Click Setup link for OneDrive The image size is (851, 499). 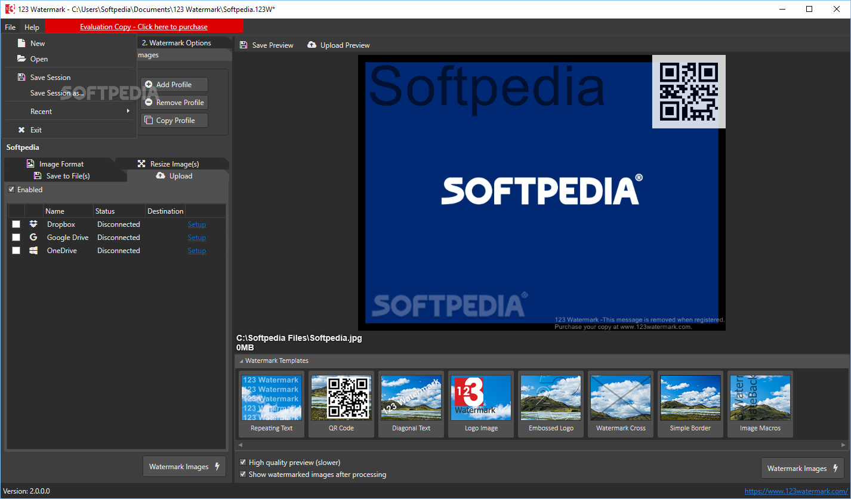click(197, 251)
